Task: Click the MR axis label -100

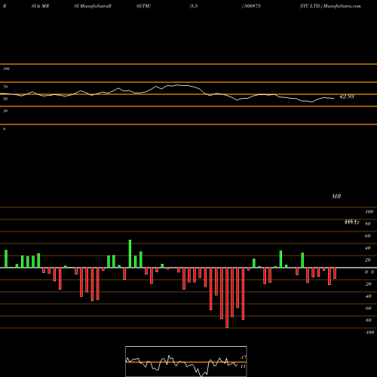Action: 369,333
